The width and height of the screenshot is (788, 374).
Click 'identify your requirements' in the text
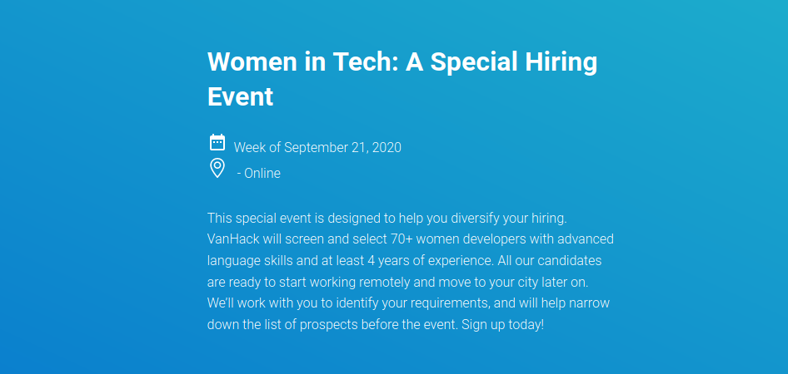(x=412, y=303)
